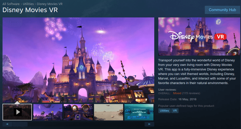Select the VR tag
This screenshot has height=129, width=241.
click(x=175, y=111)
